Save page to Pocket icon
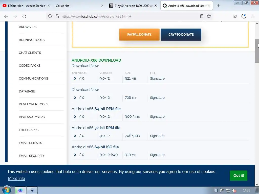The image size is (259, 194). pos(235,16)
